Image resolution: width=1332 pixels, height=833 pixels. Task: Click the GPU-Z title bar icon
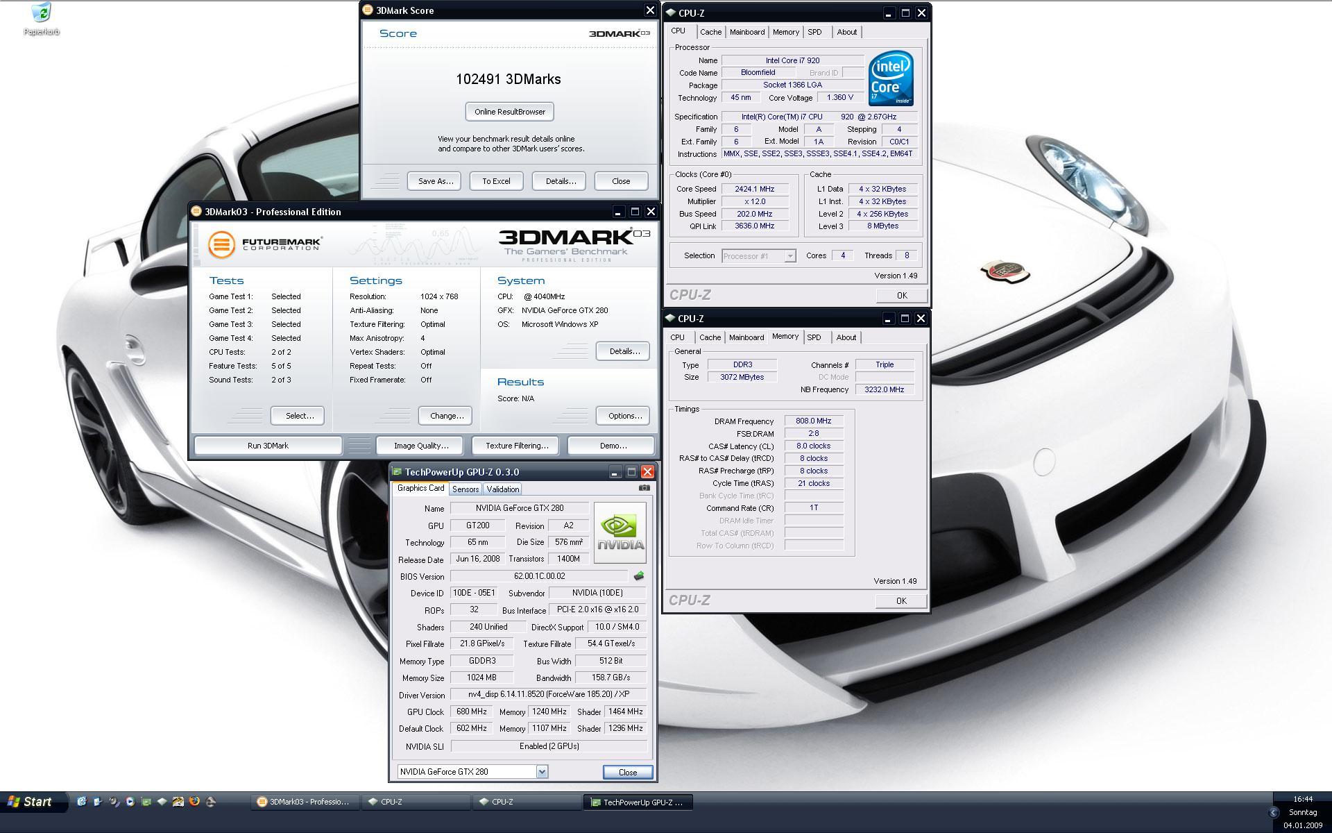(397, 472)
